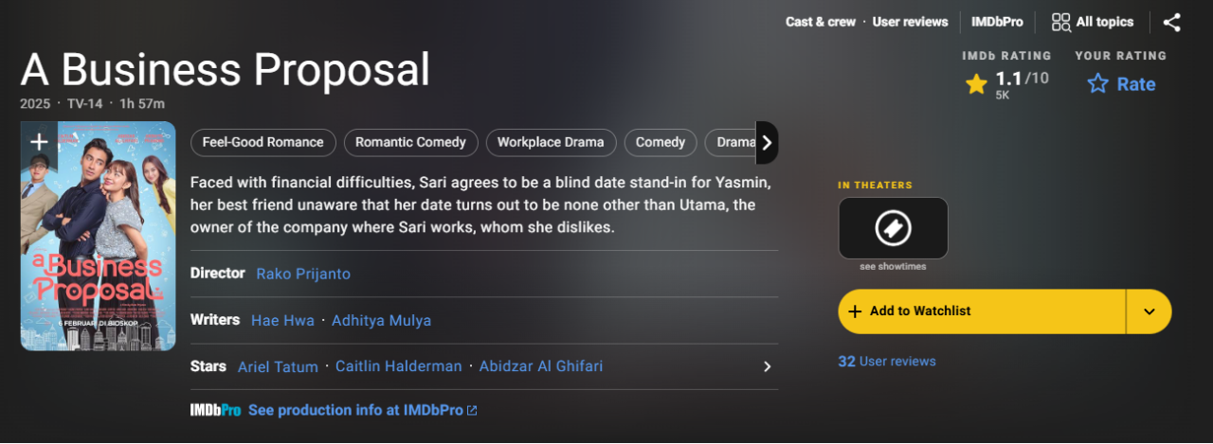Open the IMDbPro top navigation link
Screen dimensions: 1213x444
tap(996, 22)
